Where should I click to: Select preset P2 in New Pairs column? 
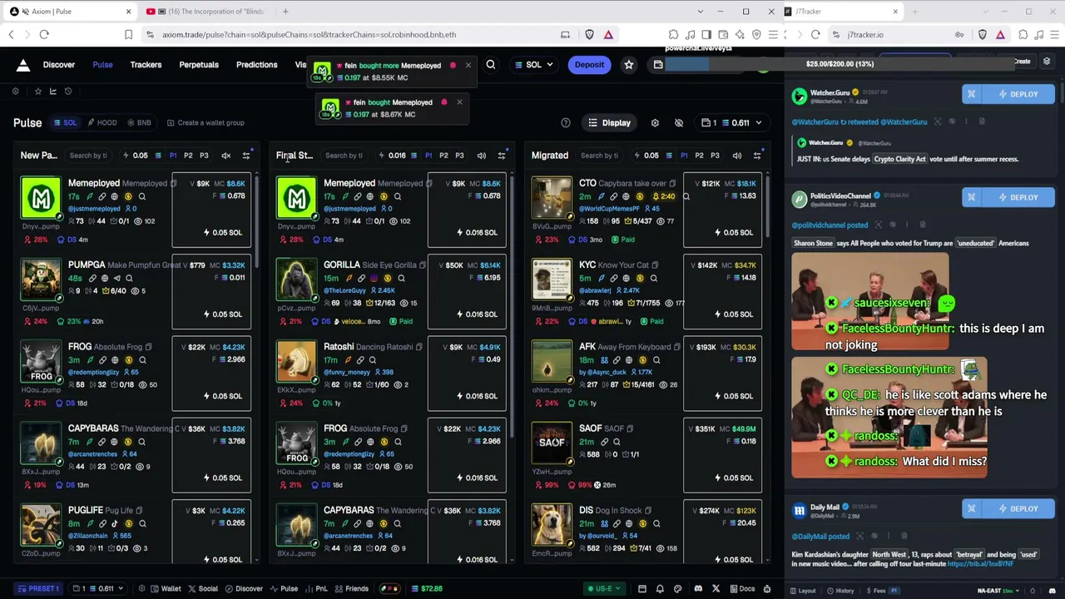click(188, 156)
